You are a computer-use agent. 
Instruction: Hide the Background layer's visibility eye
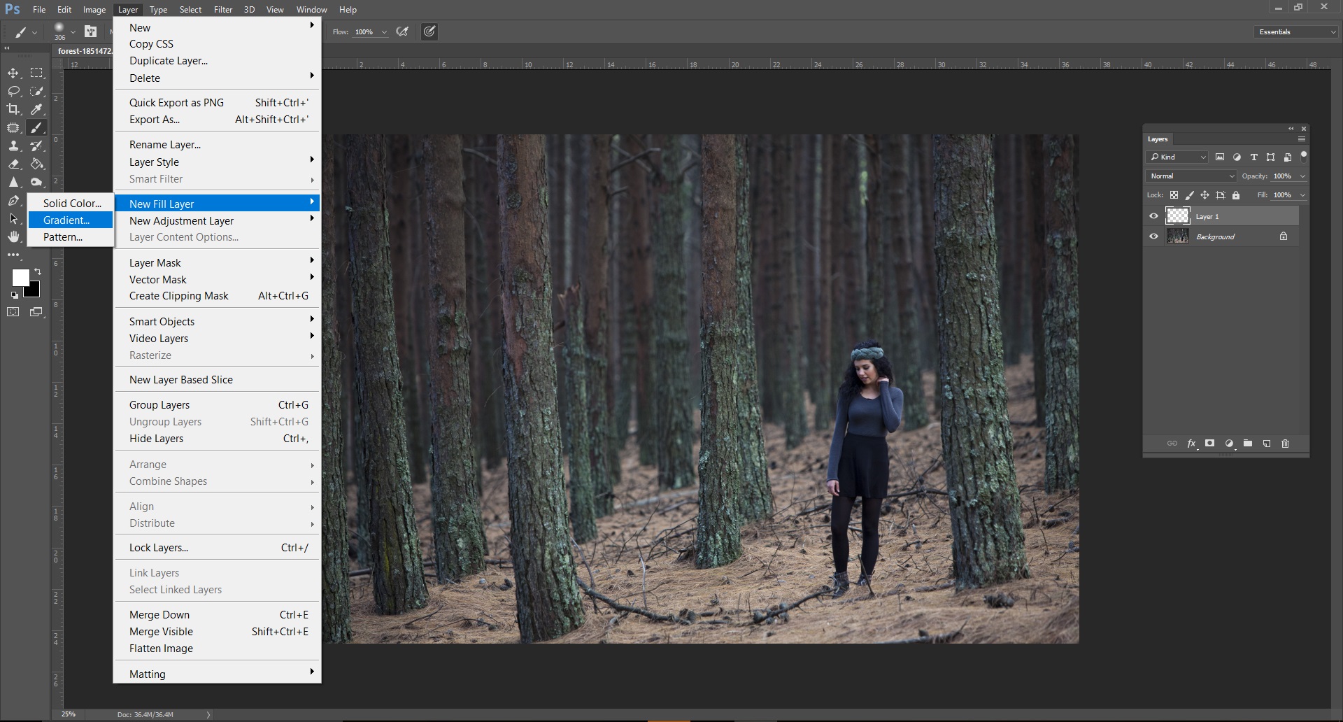pyautogui.click(x=1153, y=236)
